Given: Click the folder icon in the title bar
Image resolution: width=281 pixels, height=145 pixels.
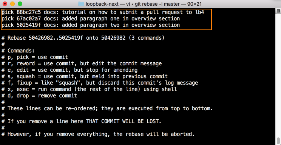Looking at the screenshot, I should (81, 4).
